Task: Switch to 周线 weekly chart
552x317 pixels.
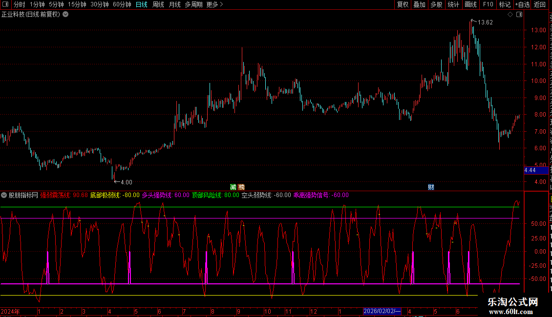Action: (x=158, y=4)
